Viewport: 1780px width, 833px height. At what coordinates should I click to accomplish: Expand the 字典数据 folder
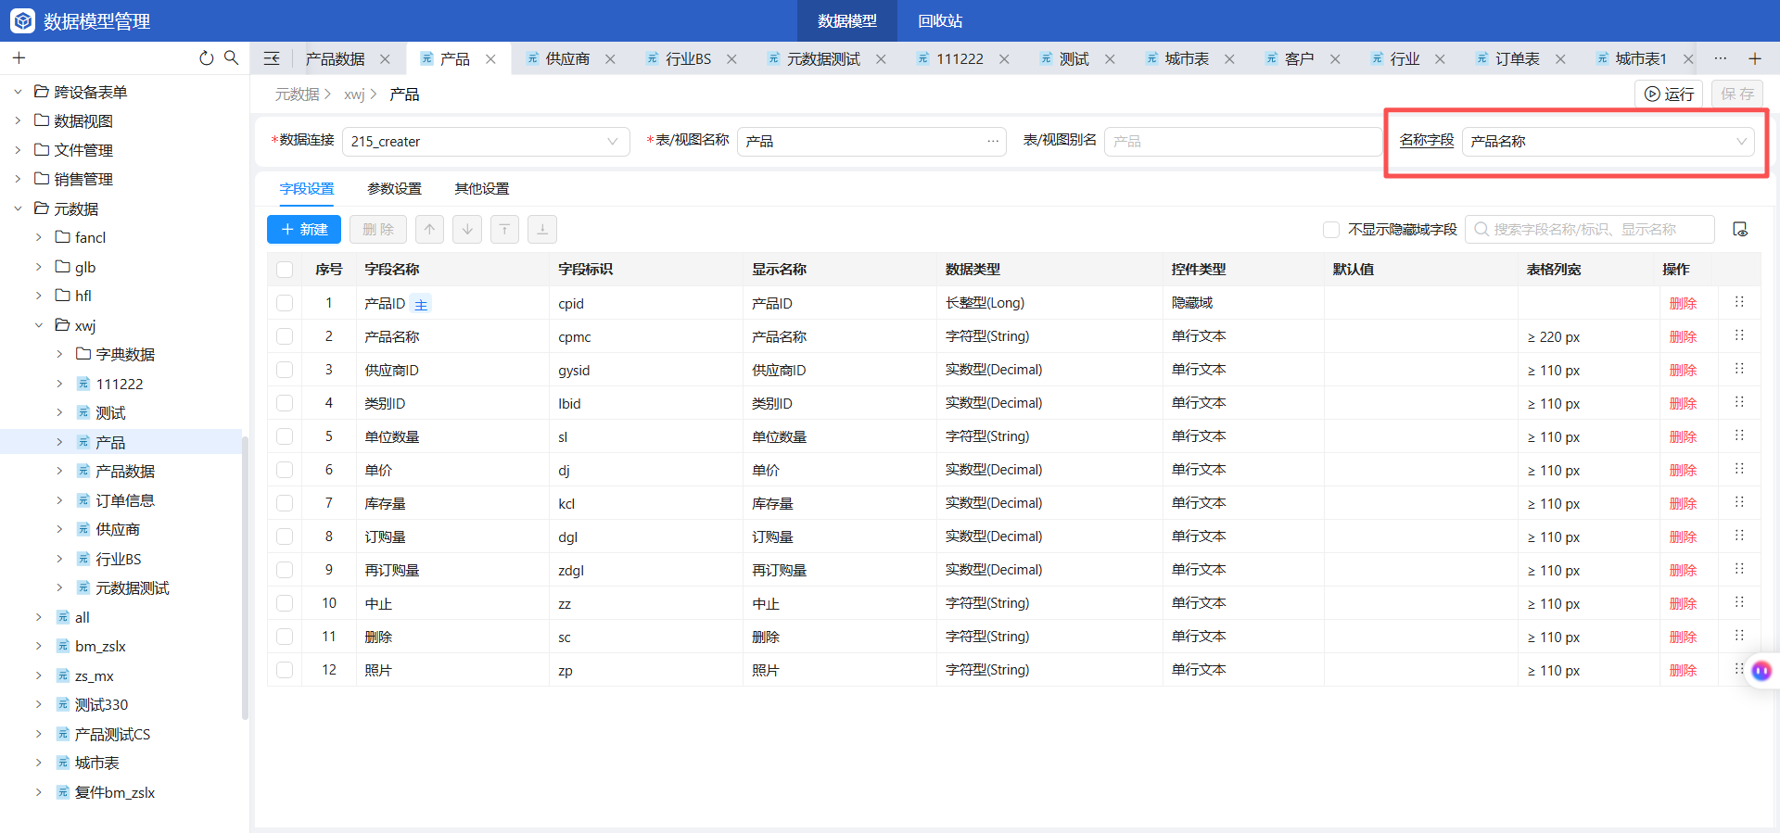click(x=59, y=354)
